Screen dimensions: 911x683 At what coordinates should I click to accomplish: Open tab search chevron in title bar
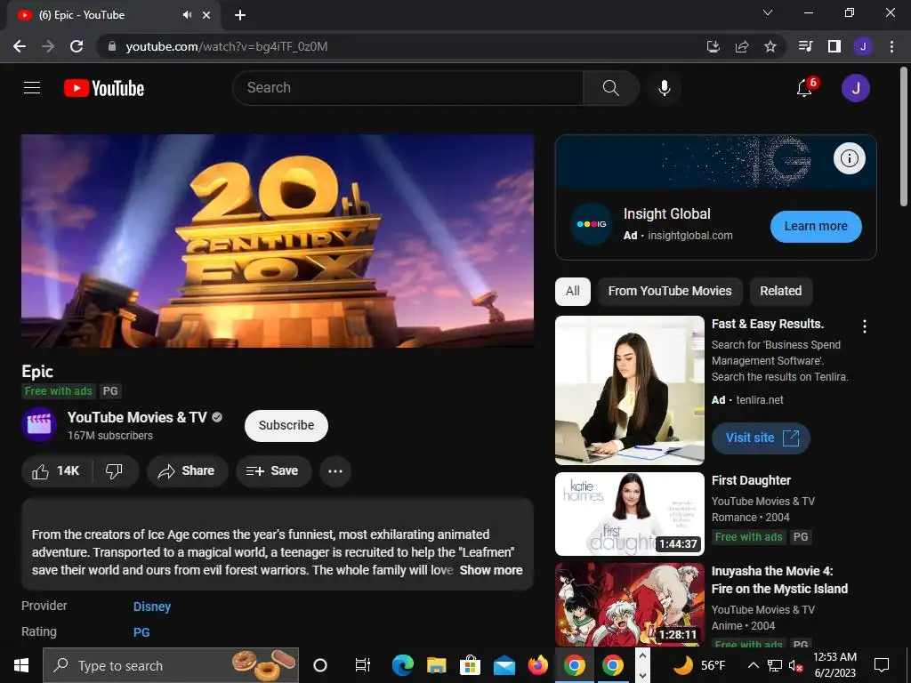click(x=768, y=12)
